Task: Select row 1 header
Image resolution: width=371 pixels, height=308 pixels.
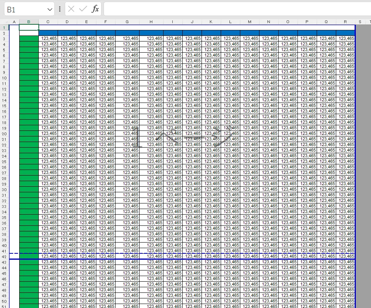Action: tap(4, 28)
